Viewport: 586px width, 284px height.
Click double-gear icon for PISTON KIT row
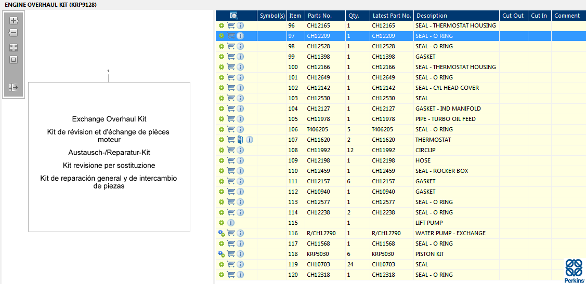(222, 254)
